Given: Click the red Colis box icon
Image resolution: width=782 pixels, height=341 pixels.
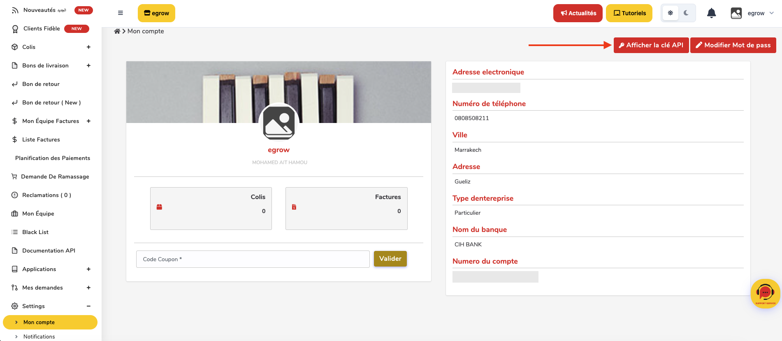Looking at the screenshot, I should [159, 207].
